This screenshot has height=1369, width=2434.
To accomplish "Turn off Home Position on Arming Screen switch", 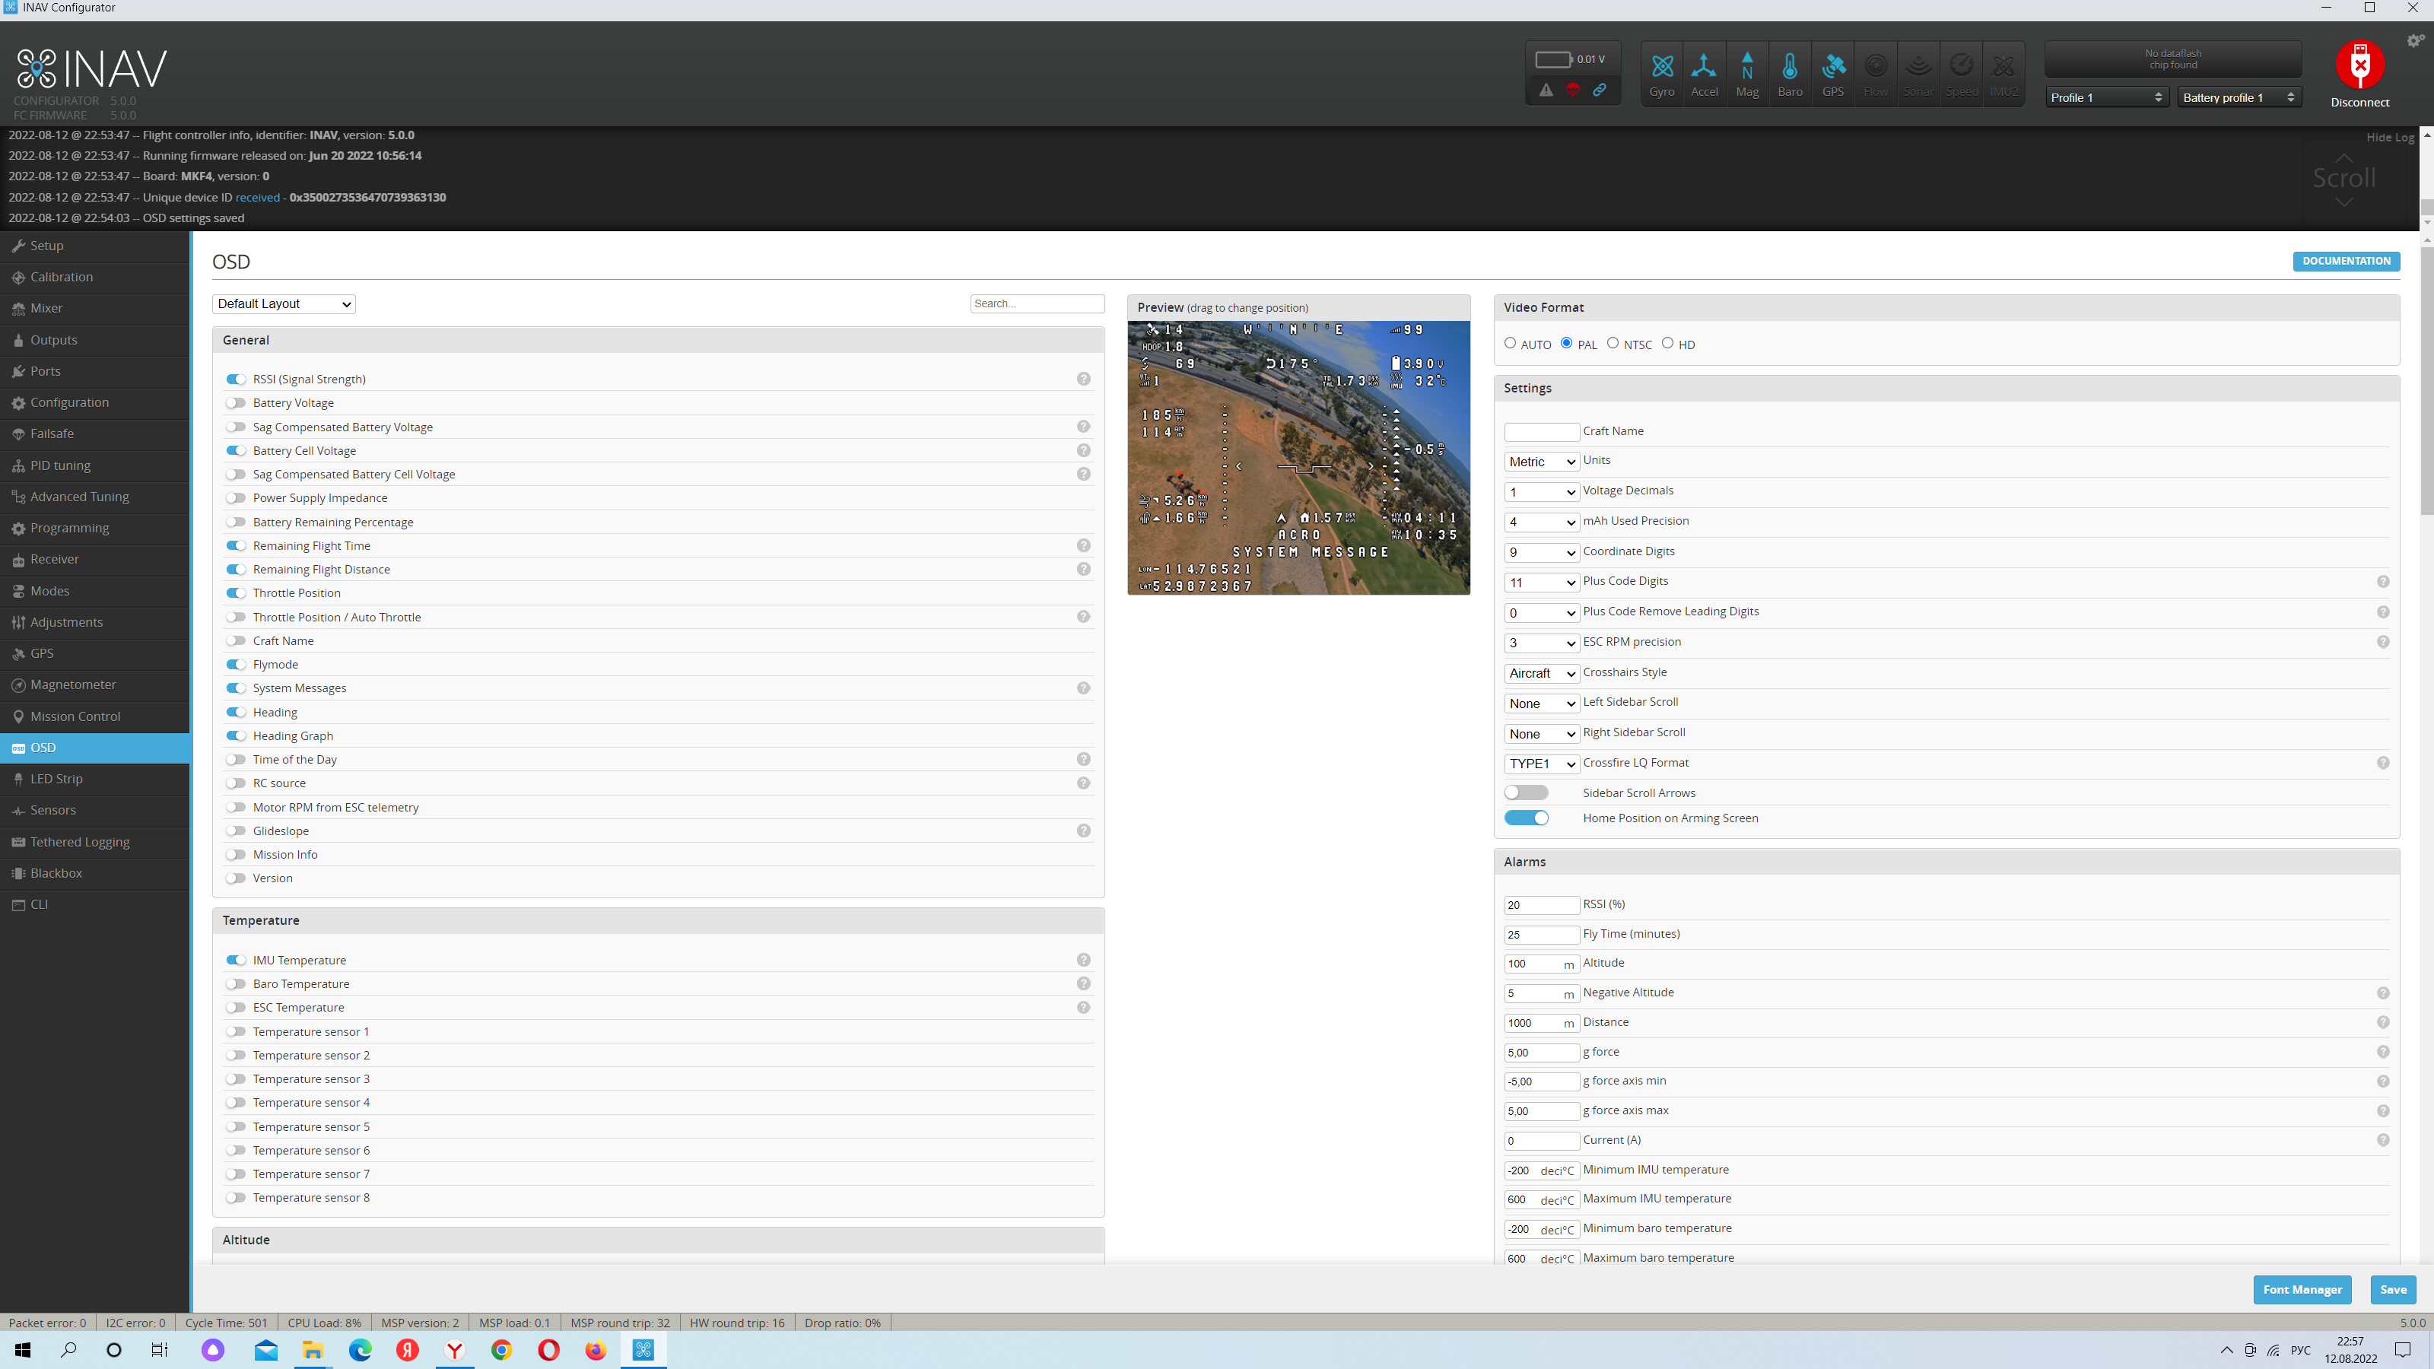I will 1526,818.
